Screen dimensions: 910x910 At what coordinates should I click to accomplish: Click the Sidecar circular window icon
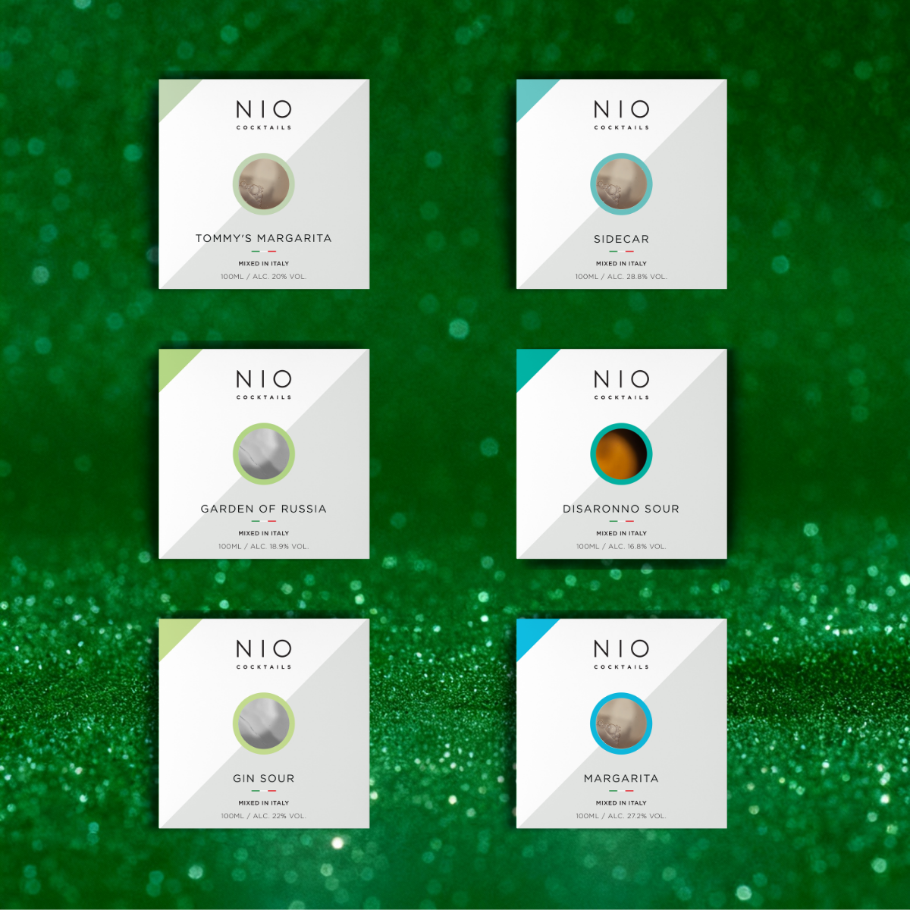(621, 184)
